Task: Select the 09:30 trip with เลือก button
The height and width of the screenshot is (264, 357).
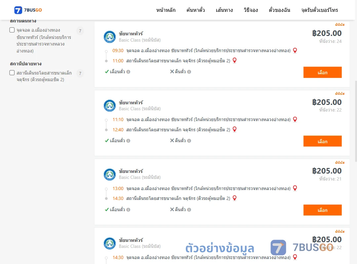Action: click(x=322, y=72)
